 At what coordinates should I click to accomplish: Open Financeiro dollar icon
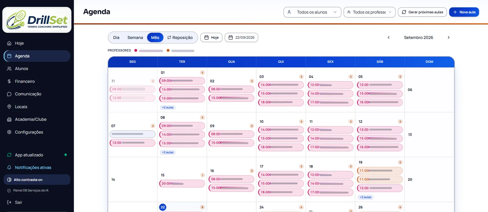pos(9,81)
